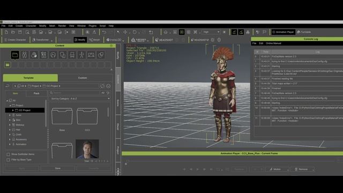343x193 pixels.
Task: Expand the Skin tree node
Action: tap(10, 120)
